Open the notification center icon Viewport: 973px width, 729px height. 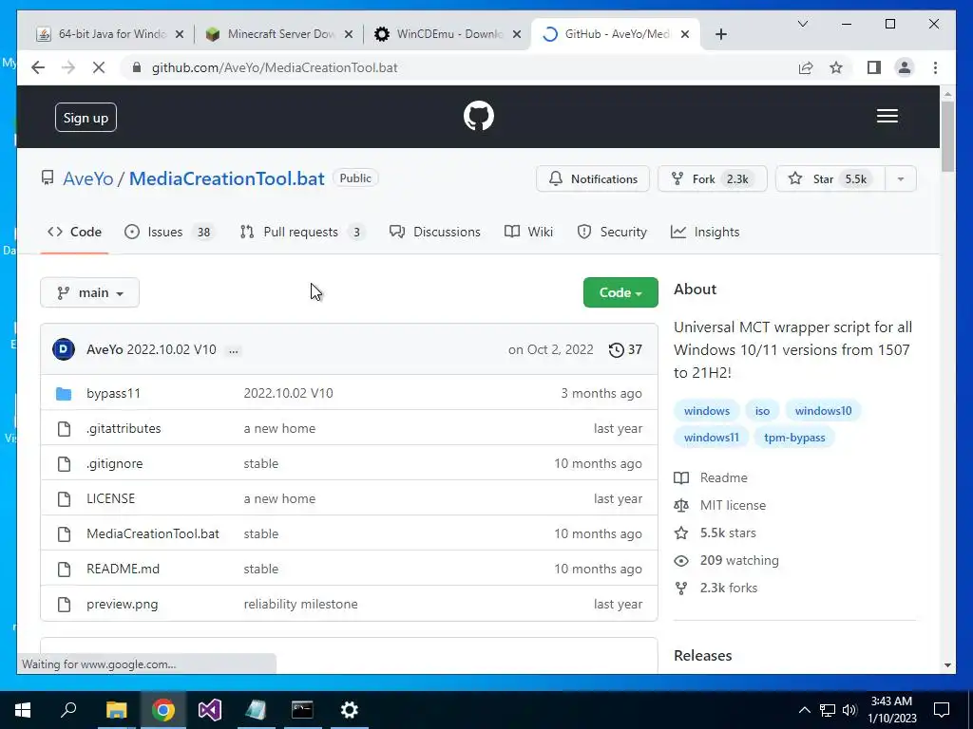942,710
